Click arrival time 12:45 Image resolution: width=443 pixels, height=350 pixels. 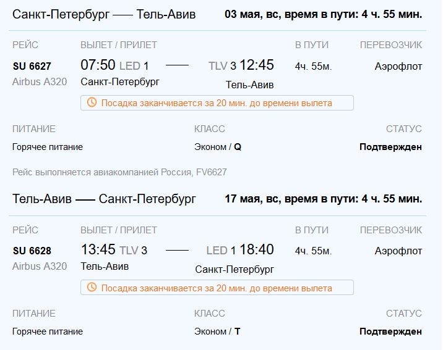[x=256, y=65]
